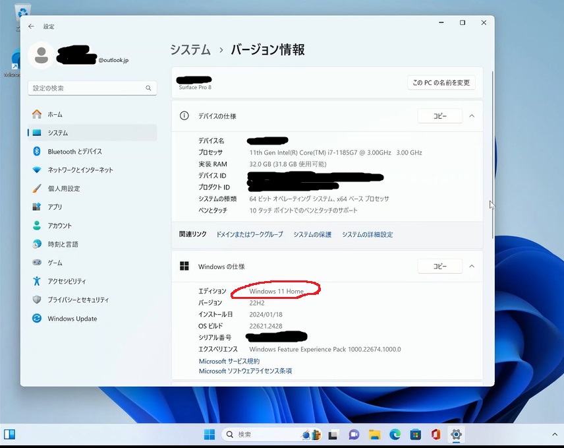Screen dimensions: 564x448
Task: Click the 22H2 version value
Action: [x=257, y=303]
